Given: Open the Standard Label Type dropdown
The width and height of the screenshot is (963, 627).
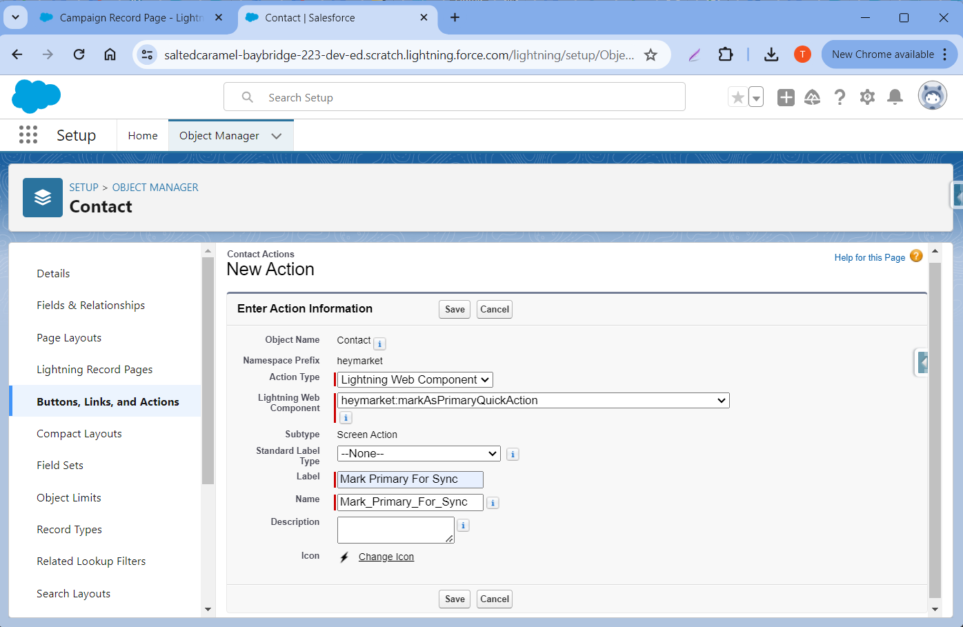Looking at the screenshot, I should 419,453.
